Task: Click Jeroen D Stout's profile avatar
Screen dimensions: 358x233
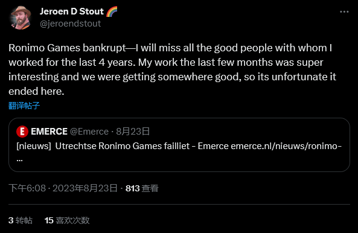Action: [21, 18]
